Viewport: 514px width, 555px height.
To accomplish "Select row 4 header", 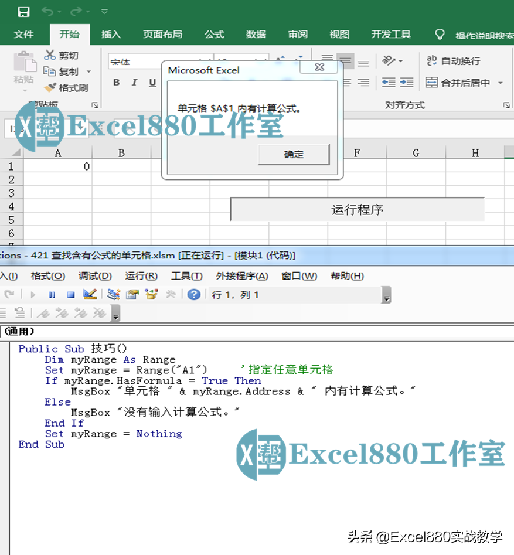I will 11,206.
